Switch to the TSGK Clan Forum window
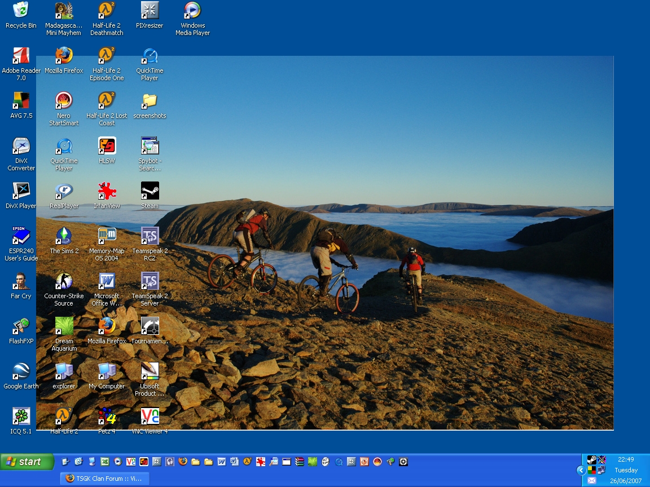This screenshot has height=487, width=650. (x=104, y=478)
